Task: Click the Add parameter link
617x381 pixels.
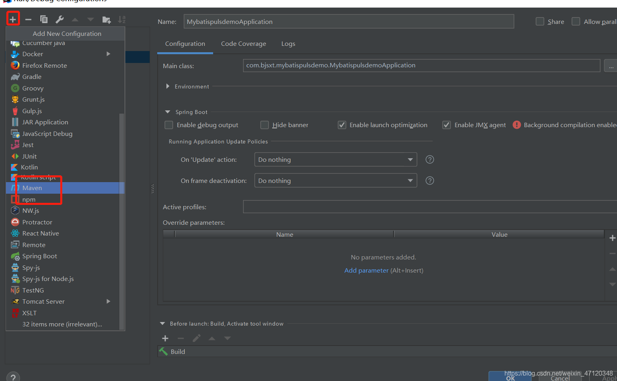Action: click(366, 271)
